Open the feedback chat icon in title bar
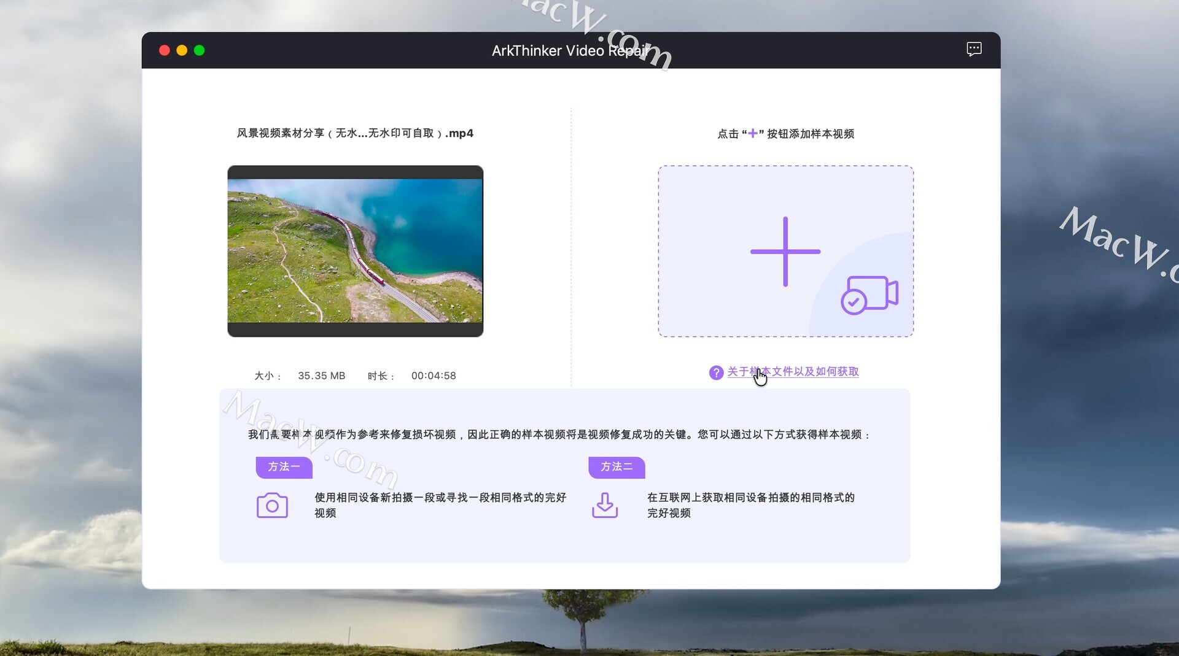This screenshot has width=1179, height=656. [973, 49]
